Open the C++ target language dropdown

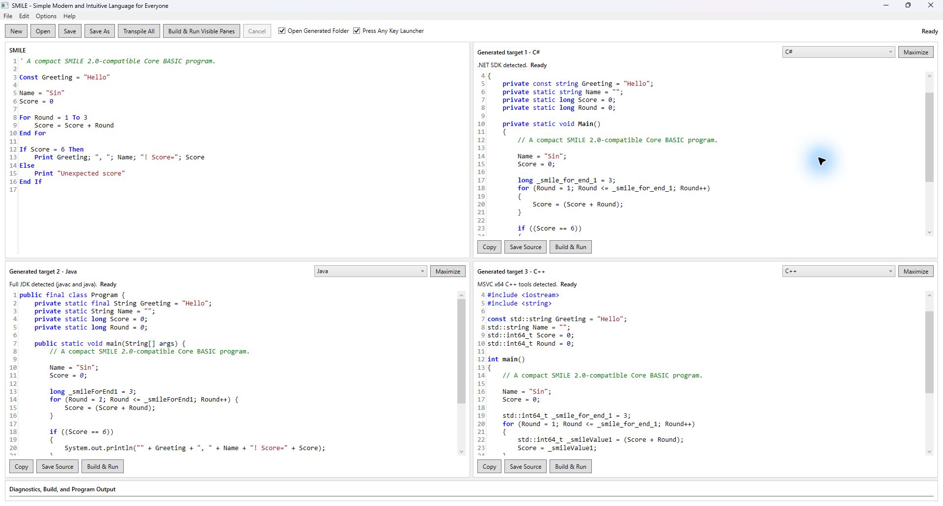[838, 271]
